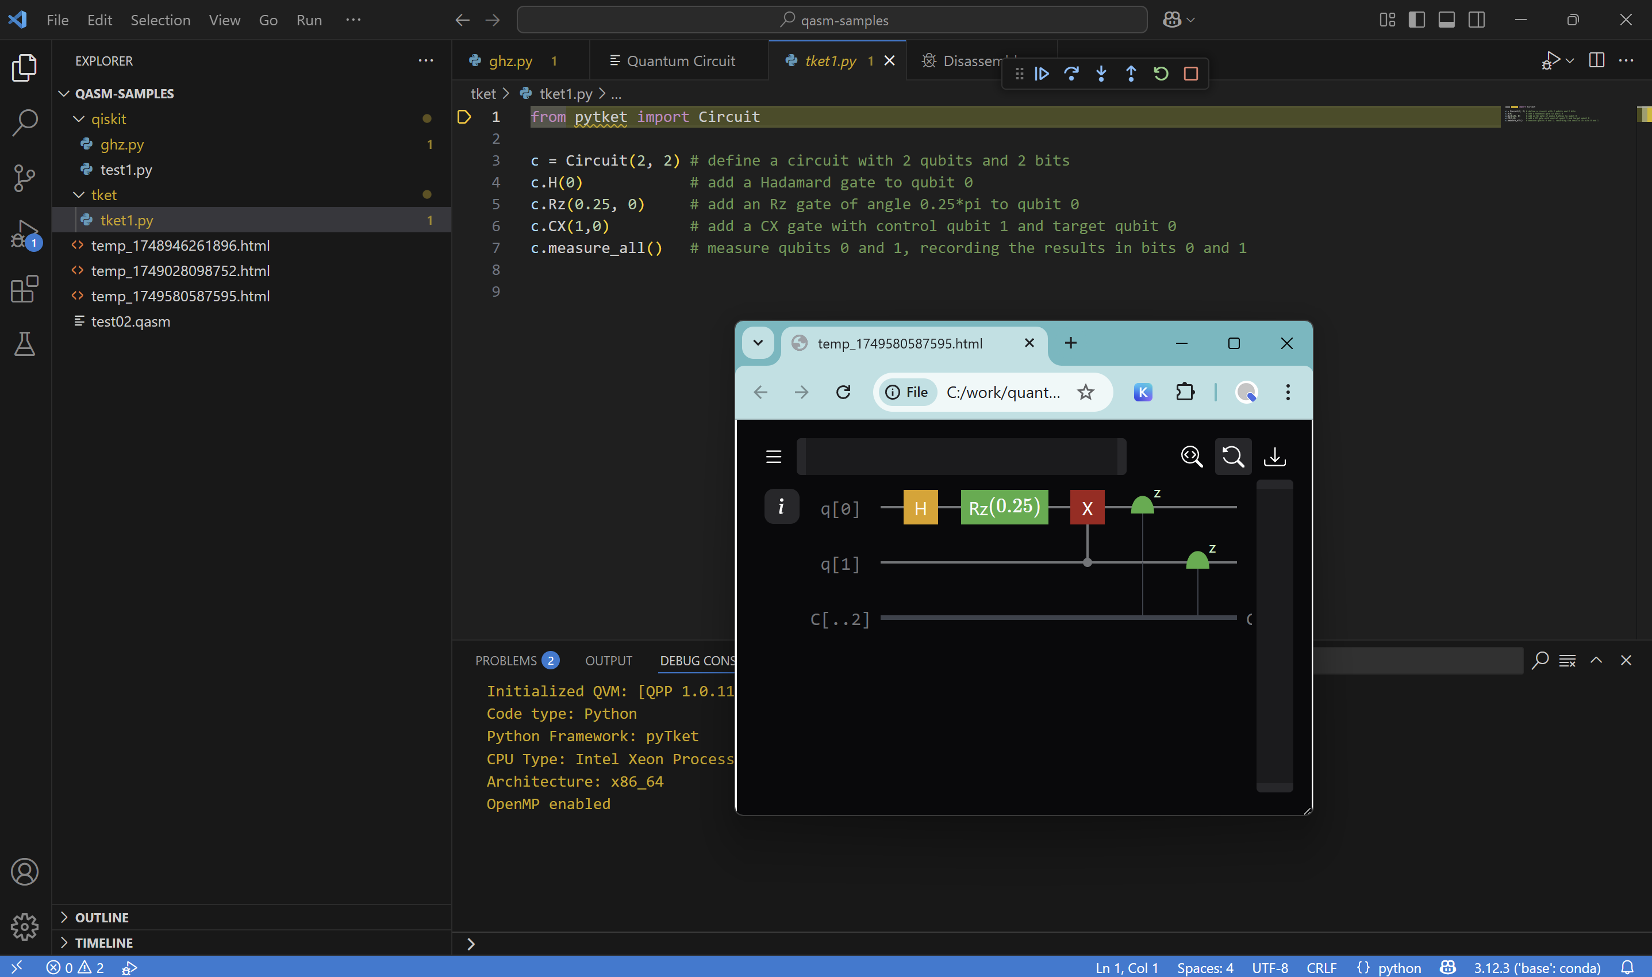Viewport: 1652px width, 977px height.
Task: Open test02.qasm in explorer
Action: (x=130, y=321)
